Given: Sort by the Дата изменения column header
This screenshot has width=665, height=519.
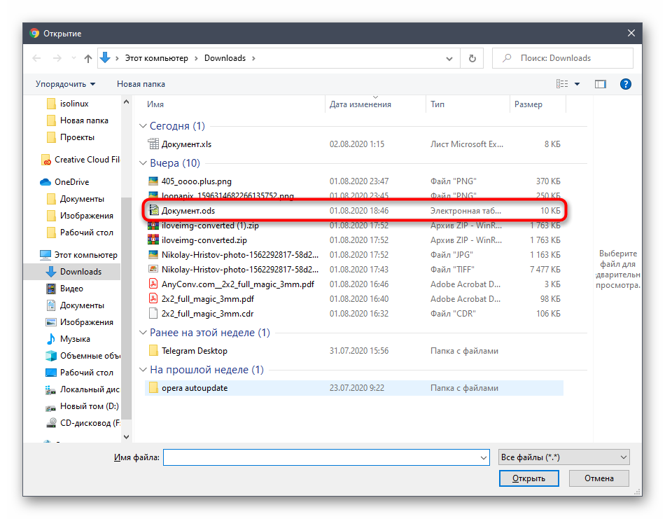Looking at the screenshot, I should click(360, 104).
